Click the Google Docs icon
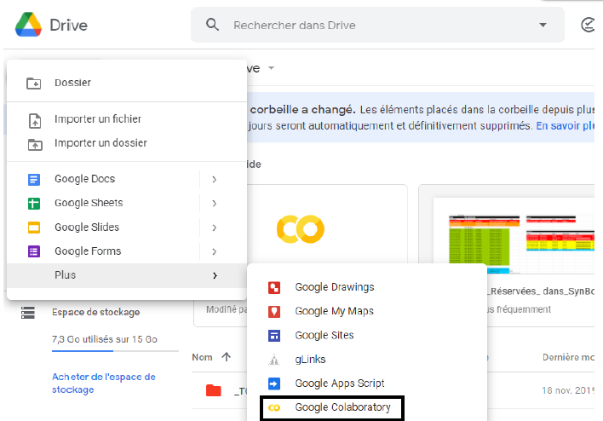Image resolution: width=603 pixels, height=421 pixels. (34, 179)
